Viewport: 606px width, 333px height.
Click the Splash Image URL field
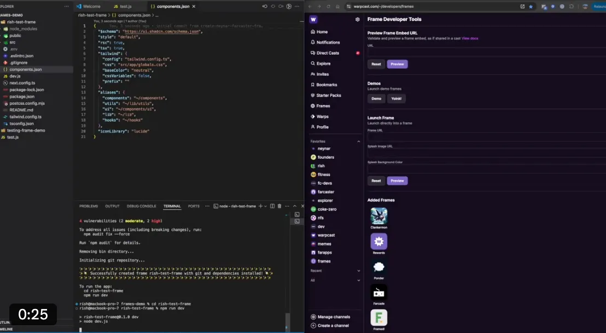click(x=487, y=153)
